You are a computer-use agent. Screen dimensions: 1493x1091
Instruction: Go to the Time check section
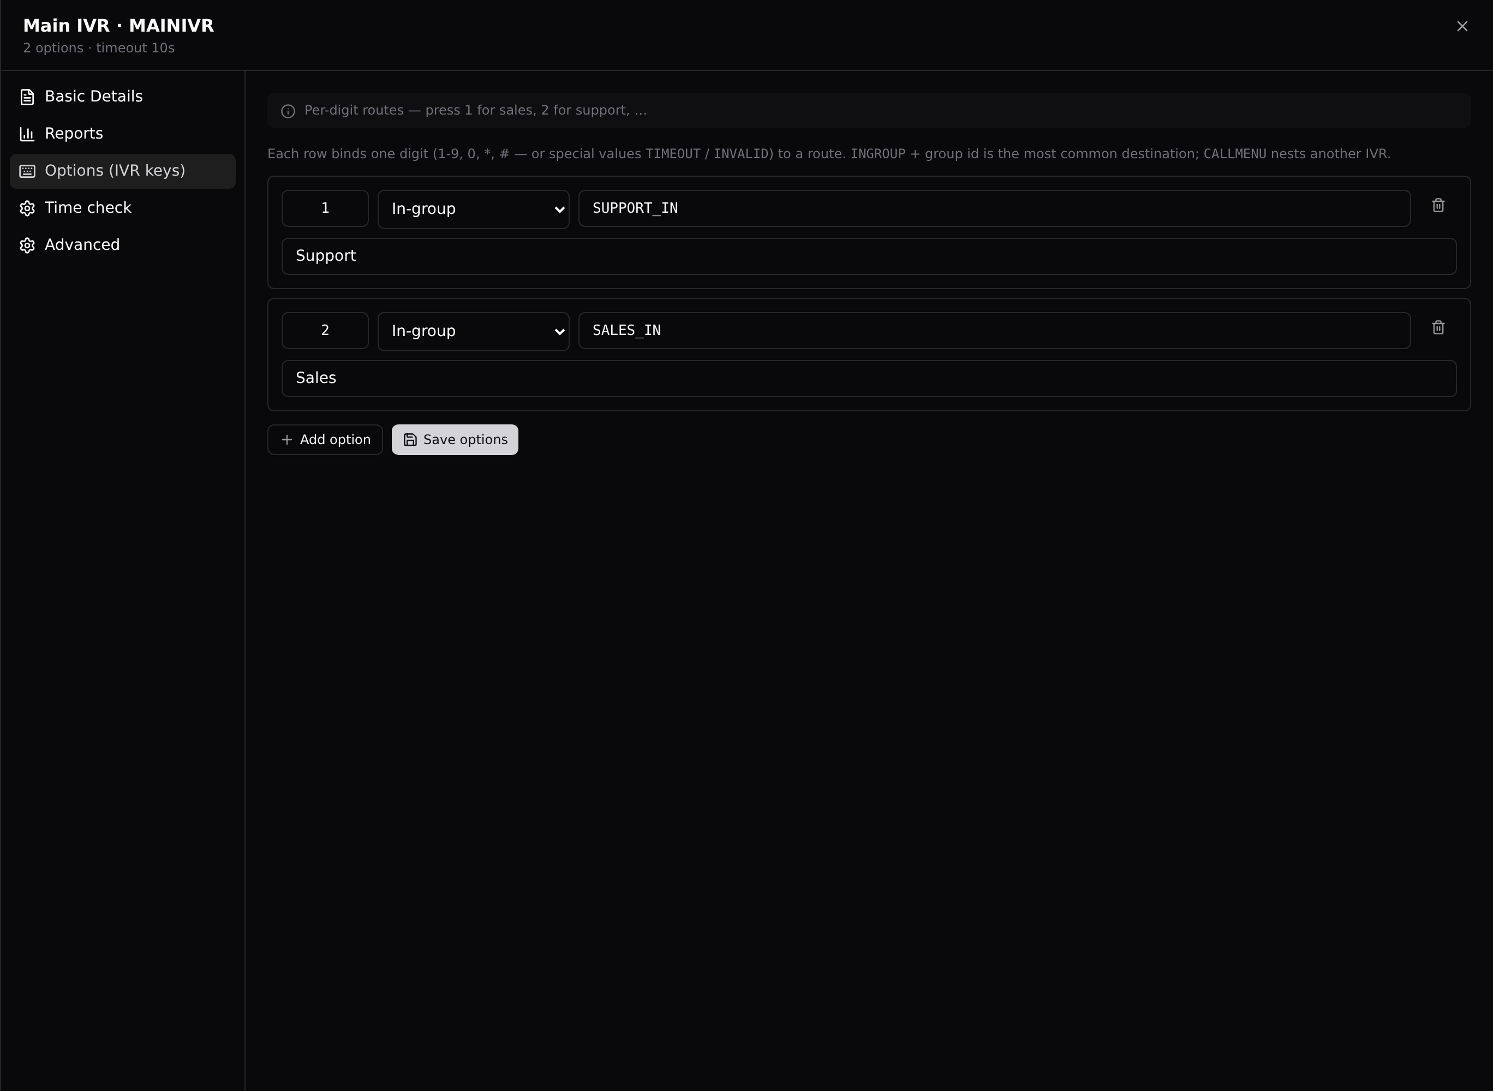point(122,208)
